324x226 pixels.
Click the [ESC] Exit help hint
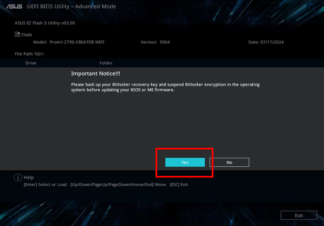179,185
